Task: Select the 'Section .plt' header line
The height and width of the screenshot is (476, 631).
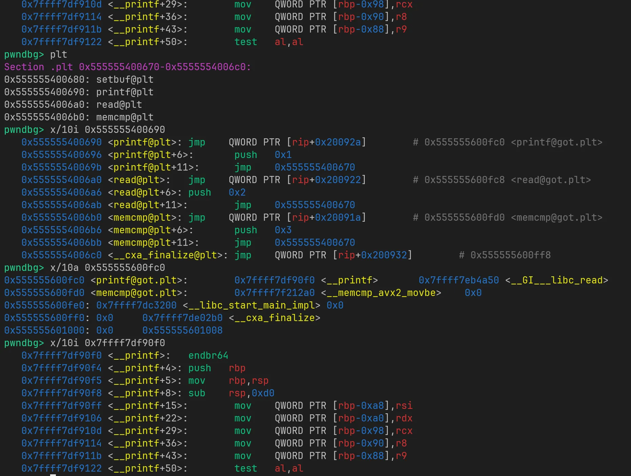Action: 127,67
